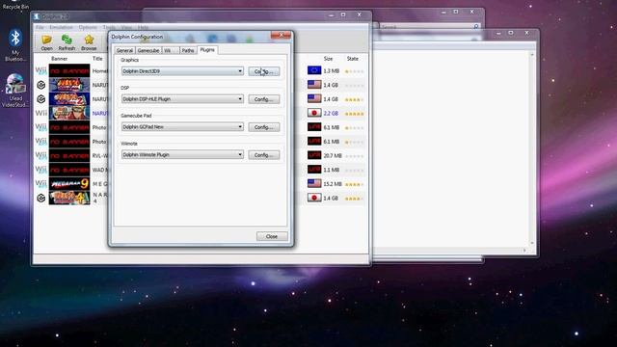Click the 20.7 MB size cell
Screen dimensions: 617x347
point(333,156)
